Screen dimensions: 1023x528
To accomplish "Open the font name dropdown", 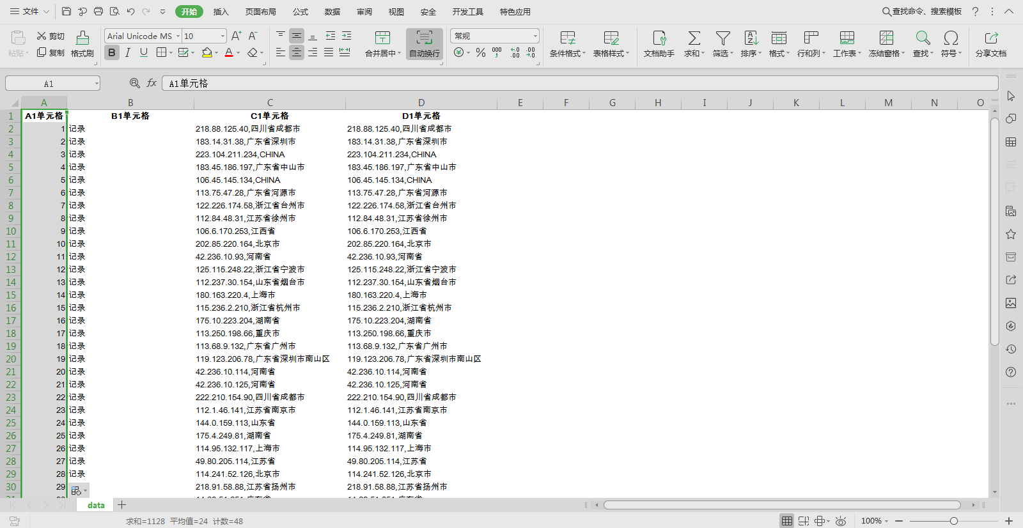I will (x=177, y=36).
